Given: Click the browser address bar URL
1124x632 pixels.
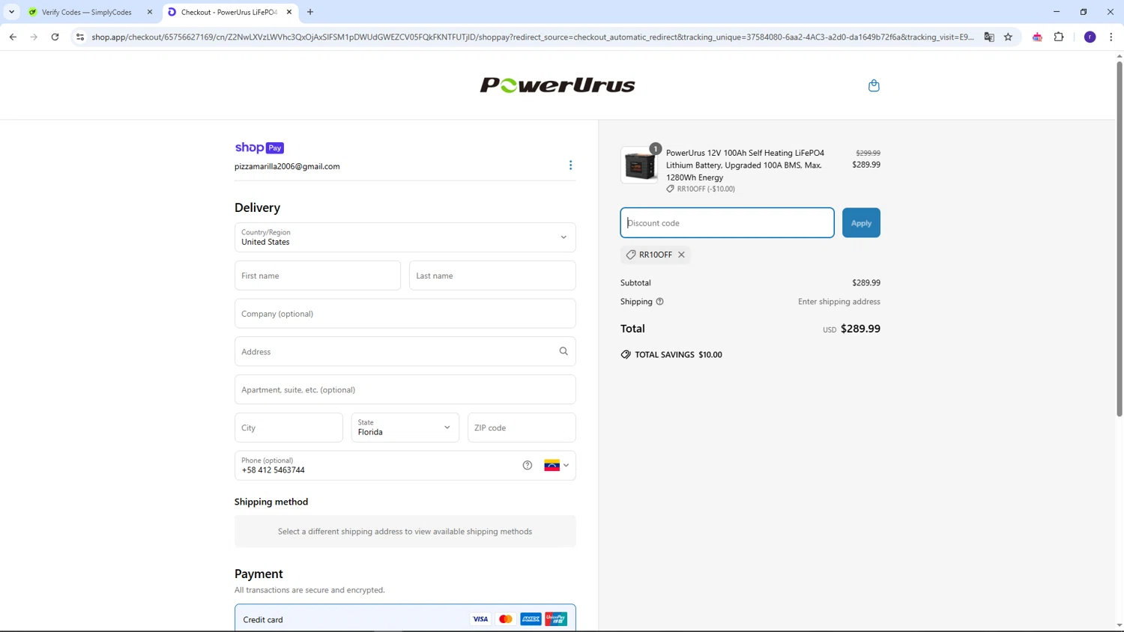Looking at the screenshot, I should (532, 37).
